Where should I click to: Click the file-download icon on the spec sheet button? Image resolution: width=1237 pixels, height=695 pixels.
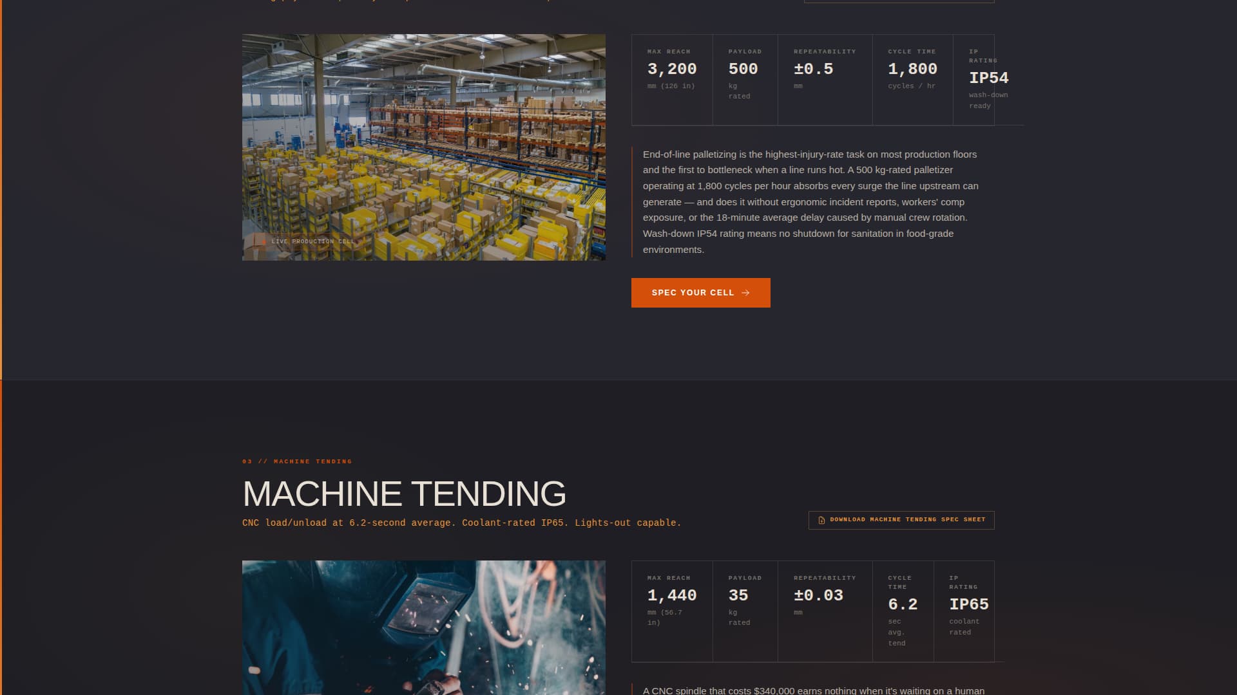821,520
